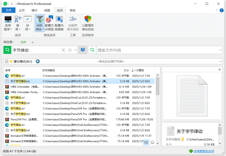
Task: Open the 文件 menu tab
Action: (x=8, y=10)
